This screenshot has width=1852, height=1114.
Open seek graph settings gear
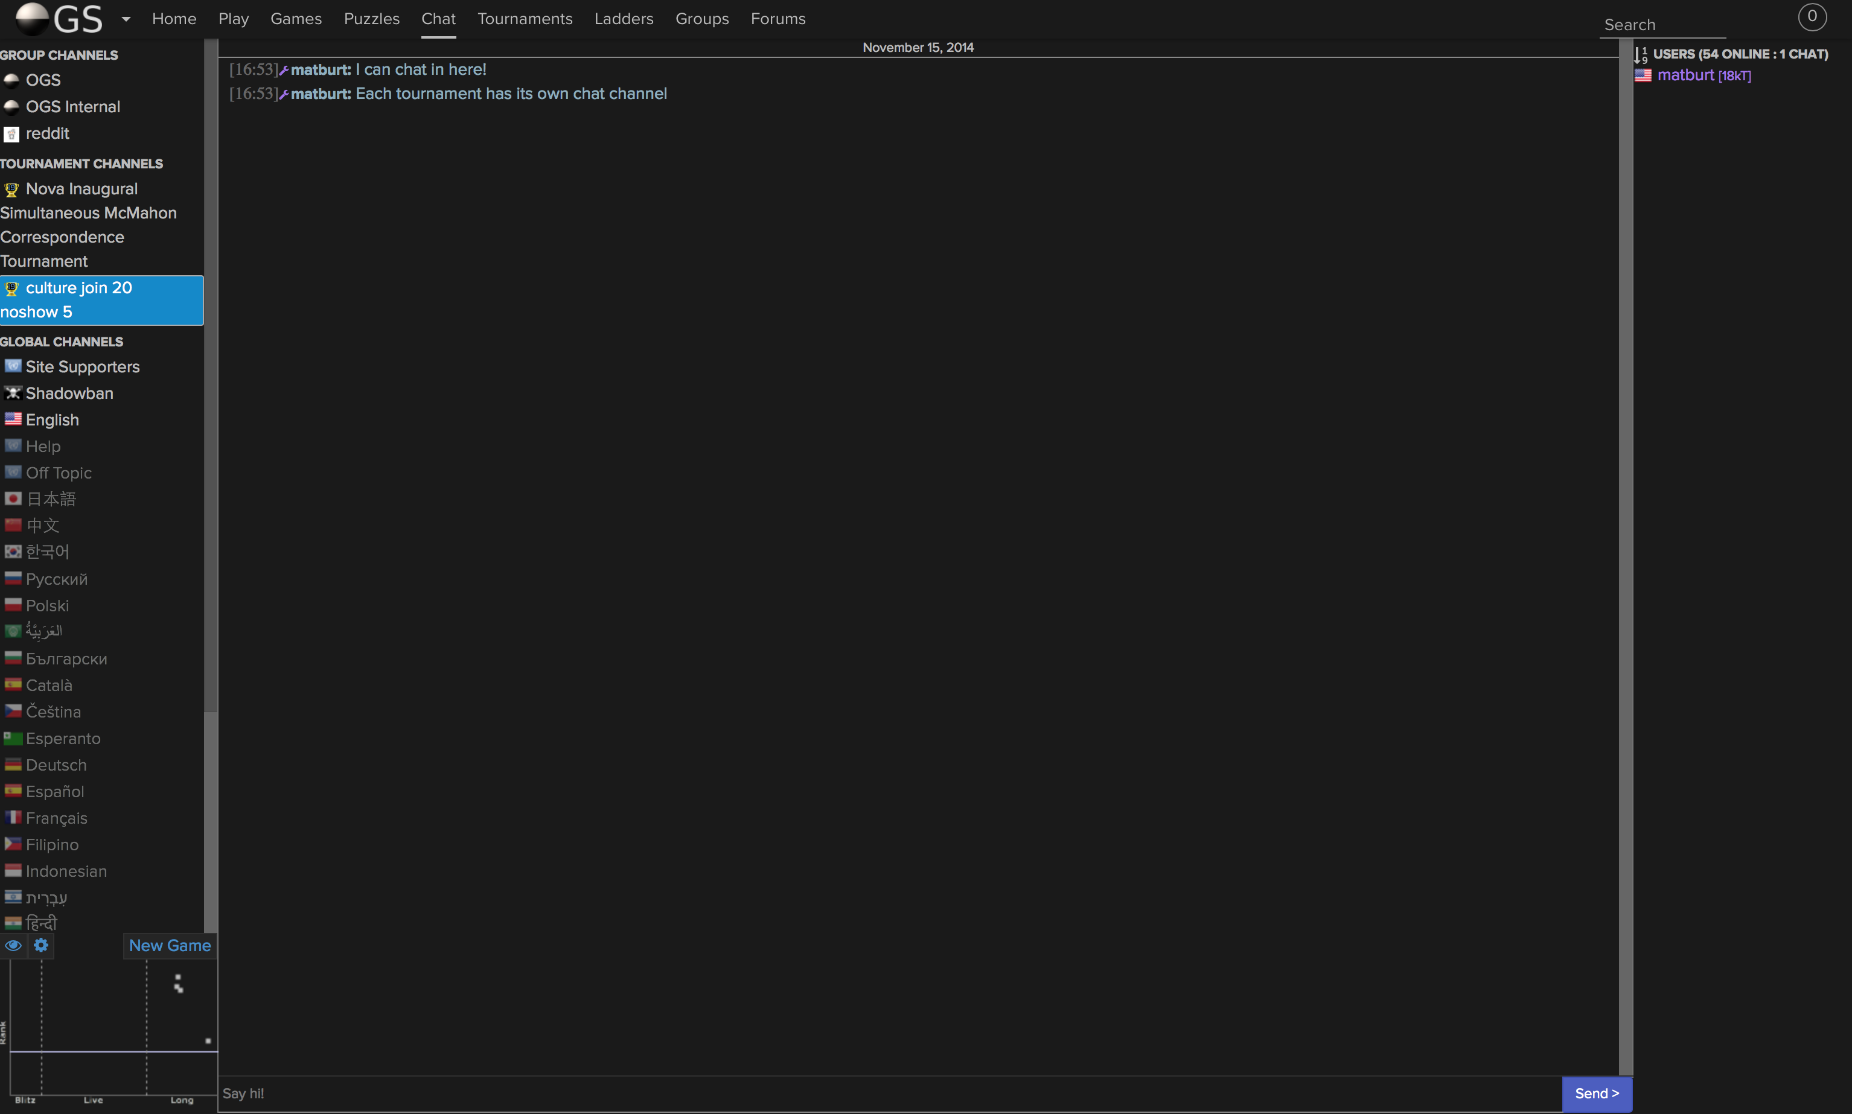41,945
